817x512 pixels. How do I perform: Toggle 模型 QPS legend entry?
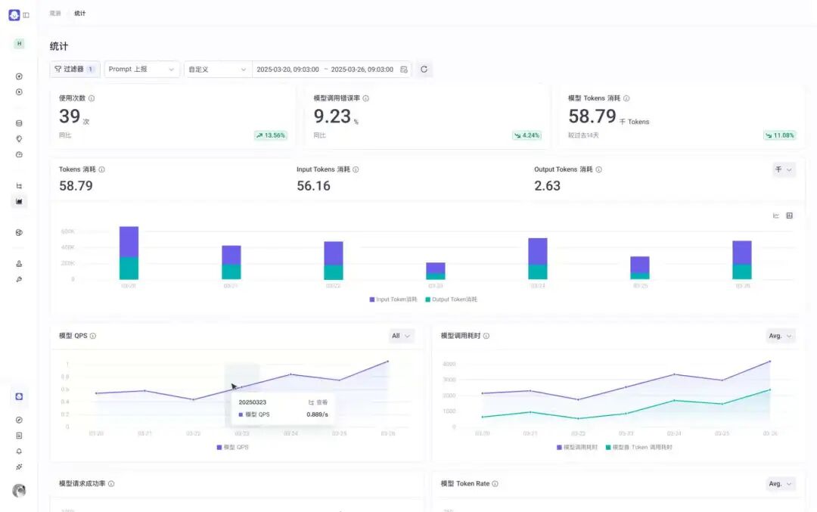click(x=232, y=448)
